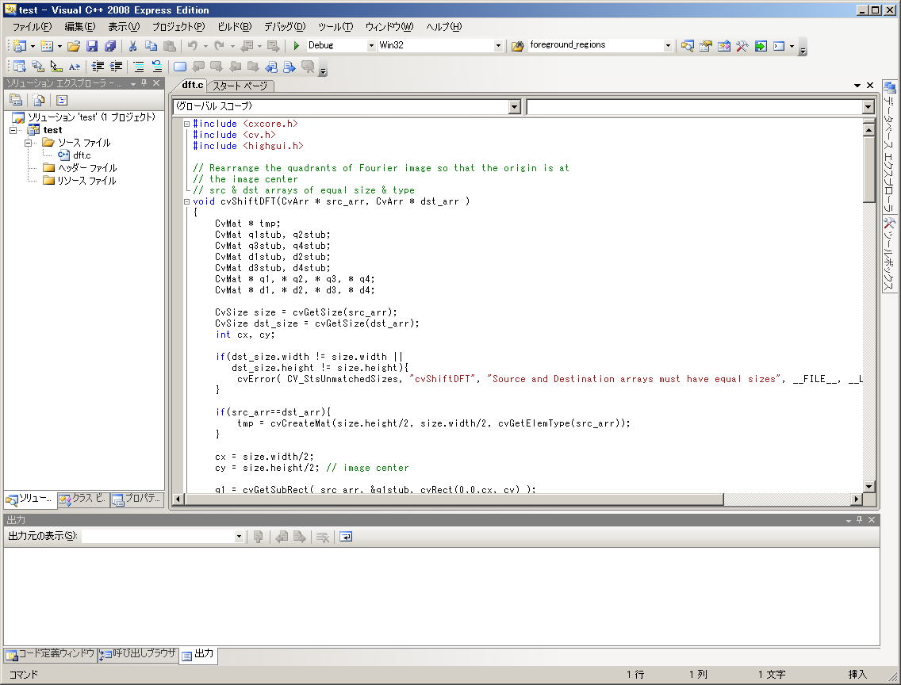Click the Increase Indent icon
The width and height of the screenshot is (901, 685).
[x=116, y=67]
